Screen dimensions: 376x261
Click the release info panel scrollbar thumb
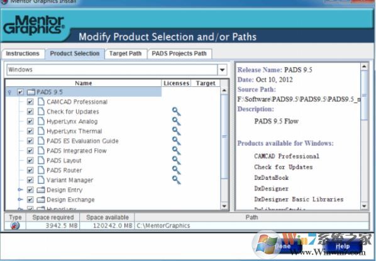pos(364,95)
